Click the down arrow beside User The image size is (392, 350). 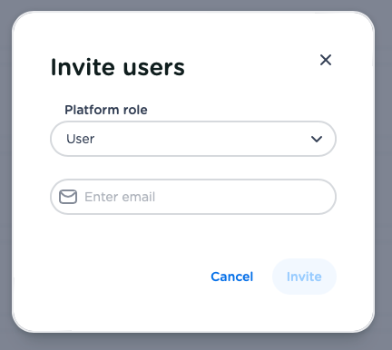pos(317,139)
